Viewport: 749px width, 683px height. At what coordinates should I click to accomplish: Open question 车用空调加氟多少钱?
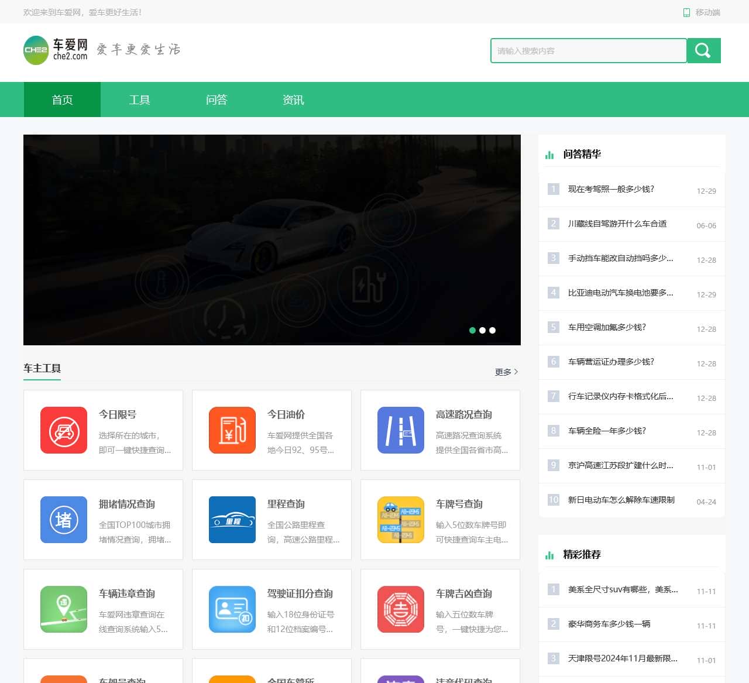point(607,327)
